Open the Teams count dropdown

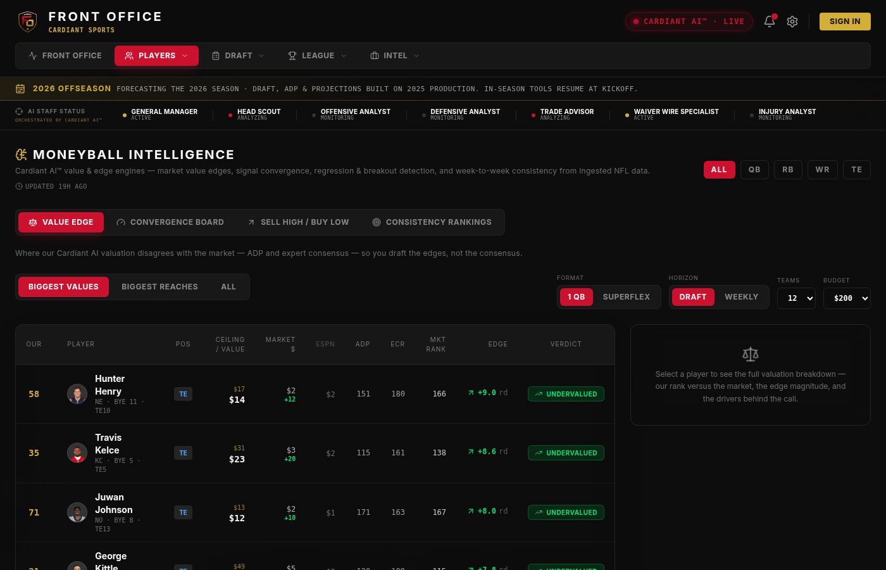[x=796, y=298]
